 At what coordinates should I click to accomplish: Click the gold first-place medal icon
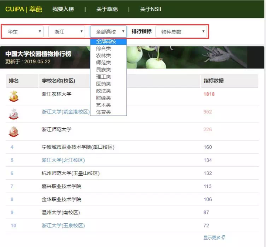pos(14,96)
